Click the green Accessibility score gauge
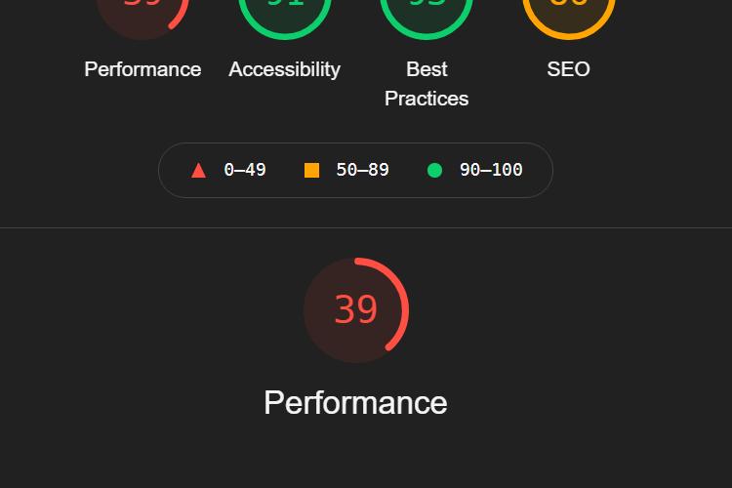732x488 pixels. click(285, 10)
